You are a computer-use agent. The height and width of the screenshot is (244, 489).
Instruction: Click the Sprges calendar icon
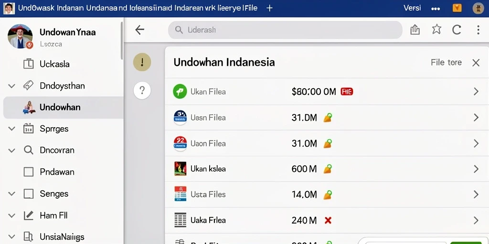pos(28,129)
